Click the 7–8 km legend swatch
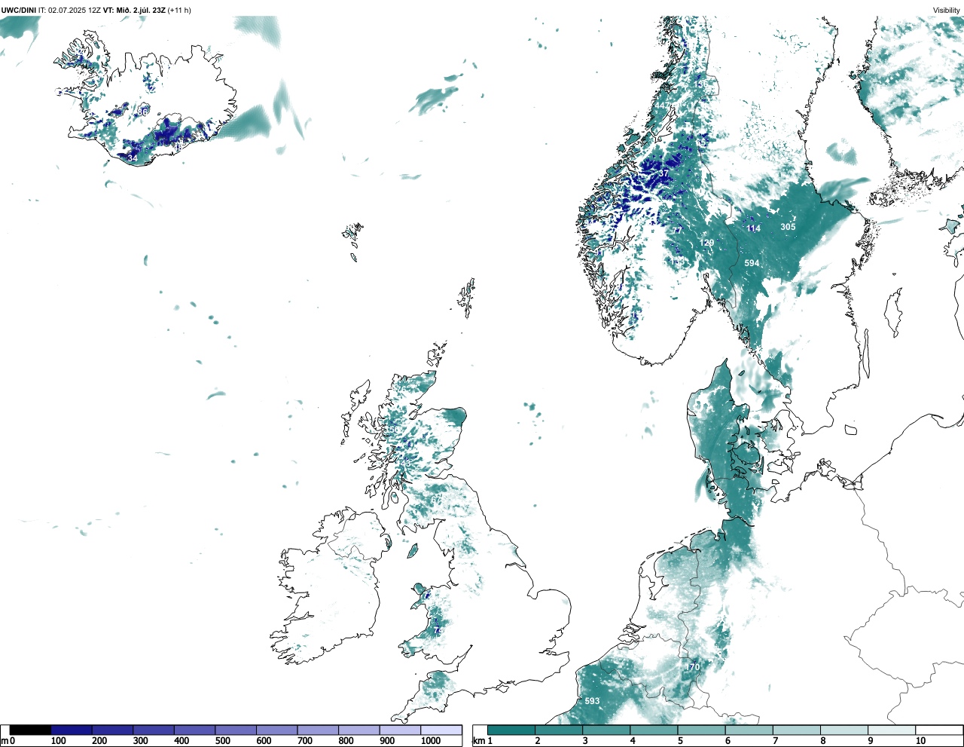The width and height of the screenshot is (964, 747). click(796, 730)
